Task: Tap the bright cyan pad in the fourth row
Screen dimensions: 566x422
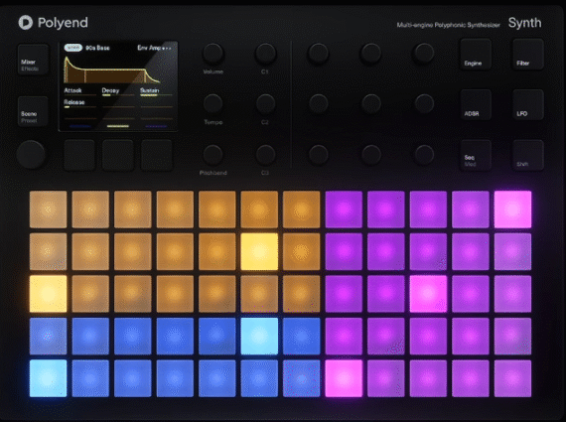Action: point(259,336)
